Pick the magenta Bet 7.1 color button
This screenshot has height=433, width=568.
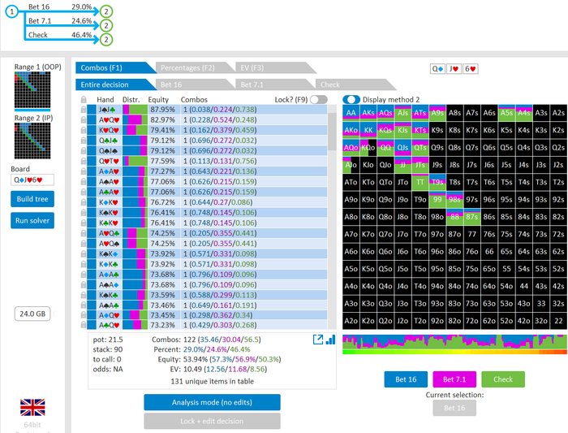[x=454, y=379]
